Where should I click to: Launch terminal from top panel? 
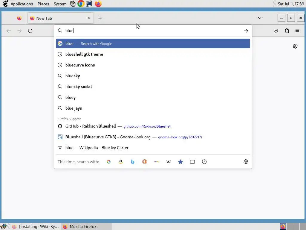point(89,4)
